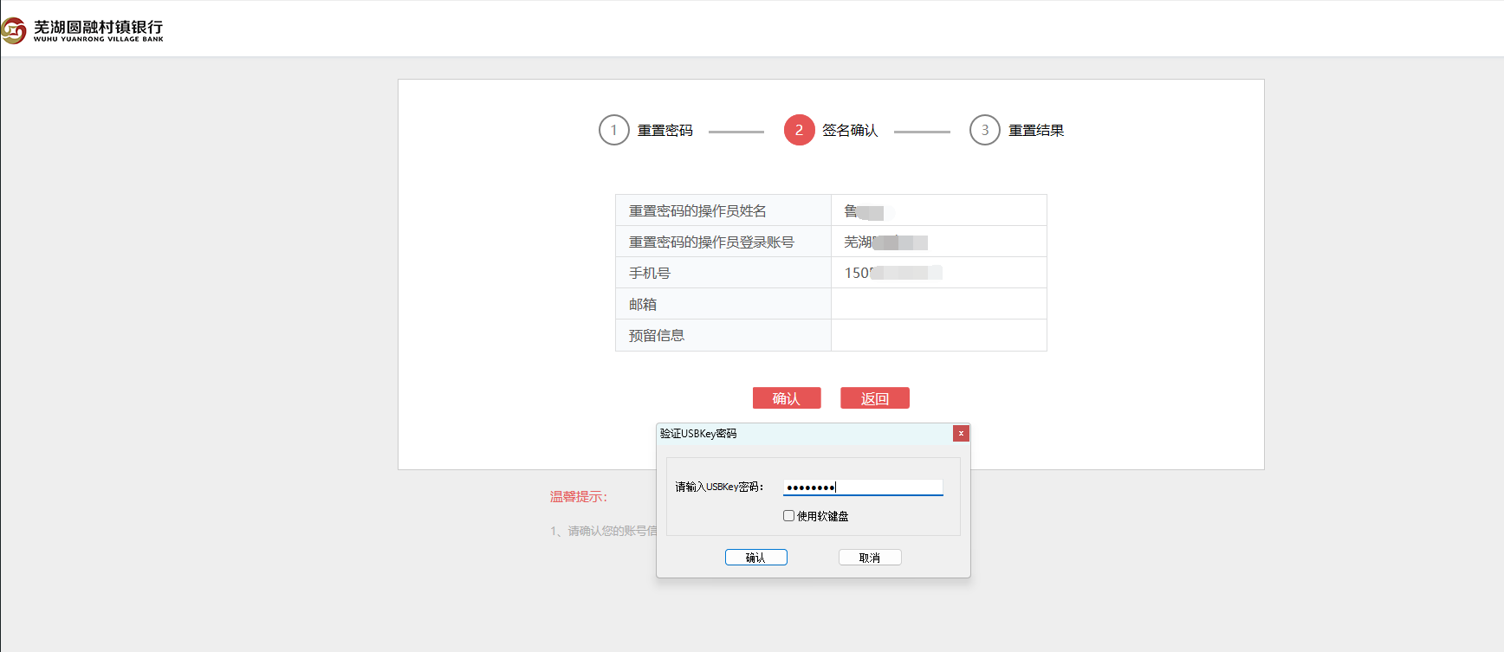Screen dimensions: 1504x652
Task: Enable the 使用软键盘 checkbox
Action: click(x=788, y=516)
